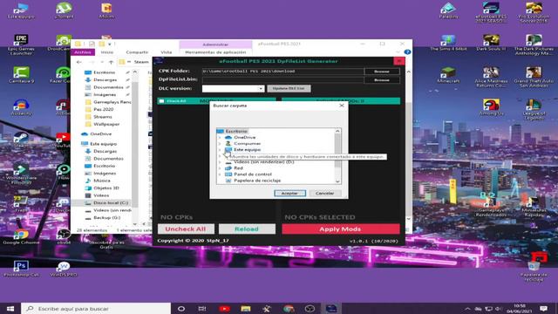
Task: Click the YouTube icon in the taskbar
Action: [x=224, y=308]
